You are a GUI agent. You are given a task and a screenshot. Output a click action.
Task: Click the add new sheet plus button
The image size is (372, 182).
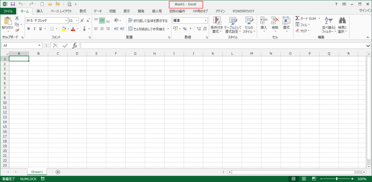pos(57,172)
